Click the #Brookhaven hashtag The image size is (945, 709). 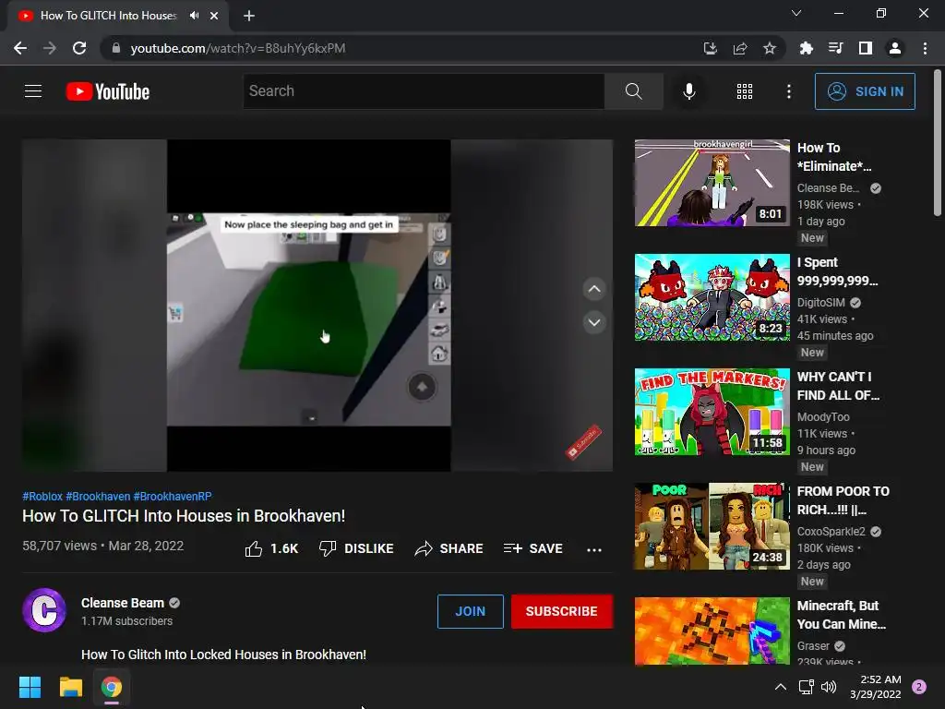coord(98,496)
